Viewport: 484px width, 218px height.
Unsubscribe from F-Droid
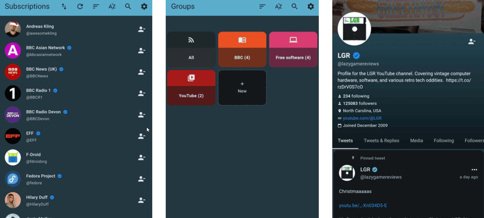click(142, 158)
